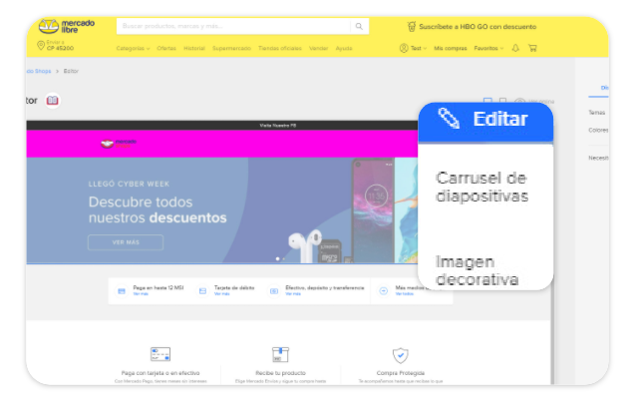
Task: Open Mis compras
Action: 451,48
